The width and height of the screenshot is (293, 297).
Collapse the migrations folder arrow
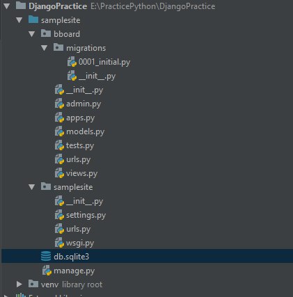pyautogui.click(x=45, y=48)
